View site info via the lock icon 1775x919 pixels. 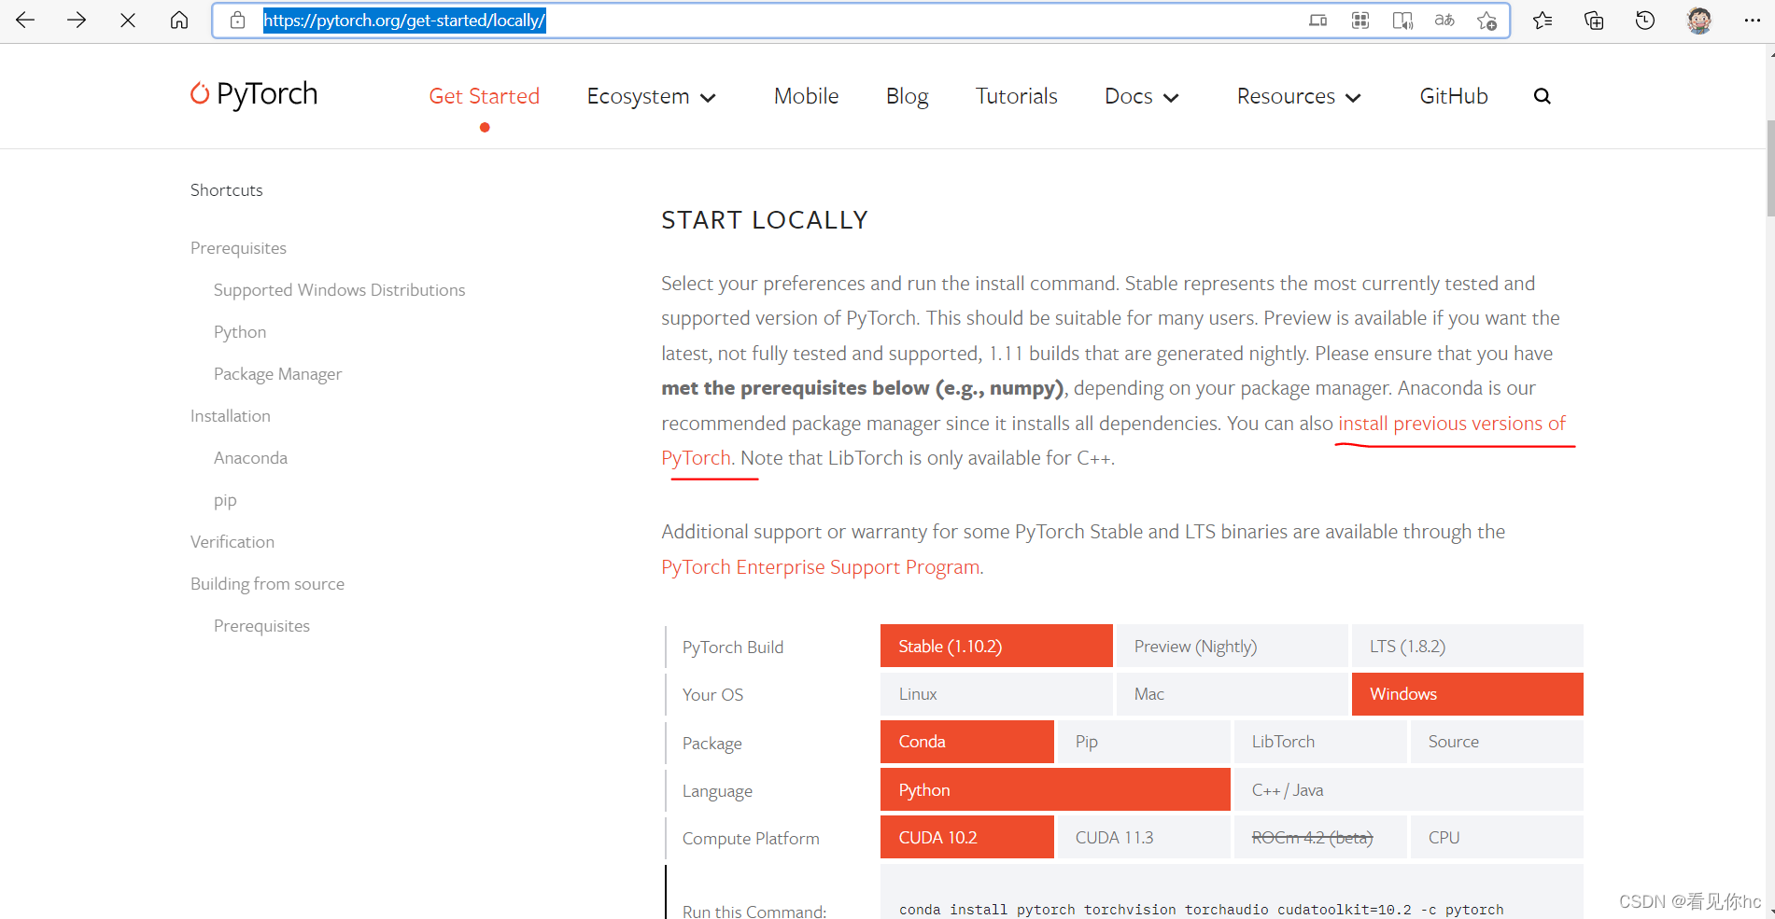pyautogui.click(x=238, y=20)
